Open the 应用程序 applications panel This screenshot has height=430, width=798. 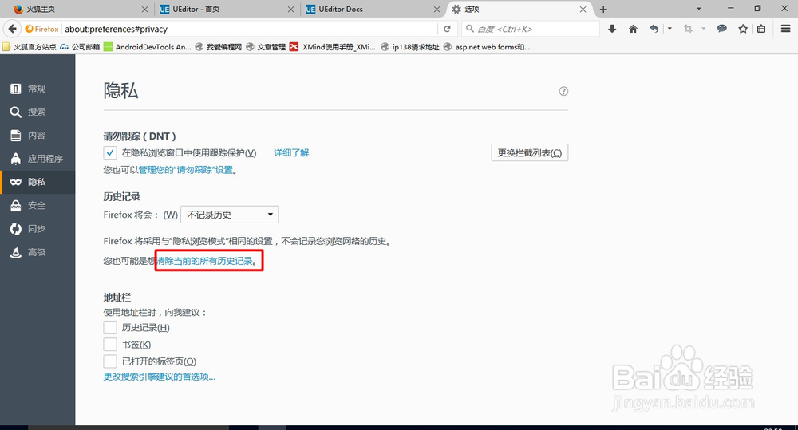38,159
